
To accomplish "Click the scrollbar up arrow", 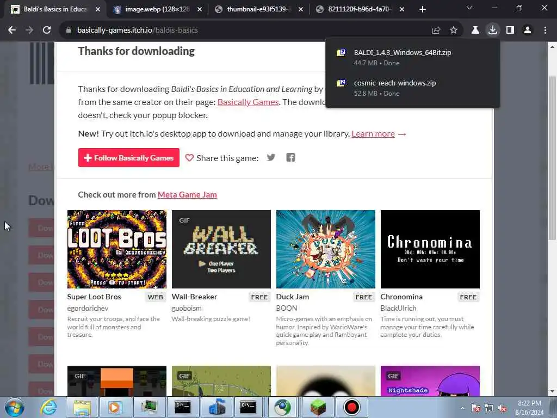I will point(553,47).
